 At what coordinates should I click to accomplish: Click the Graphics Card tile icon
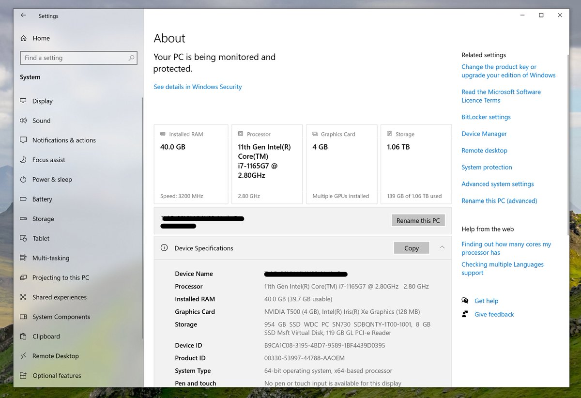315,134
